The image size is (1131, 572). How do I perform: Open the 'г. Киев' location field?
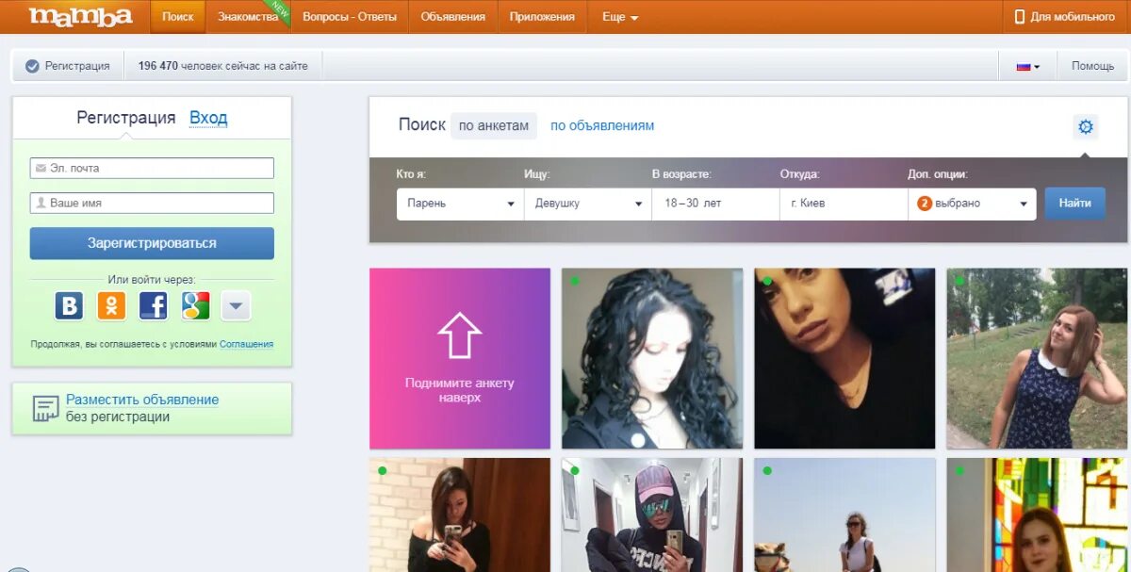tap(844, 204)
